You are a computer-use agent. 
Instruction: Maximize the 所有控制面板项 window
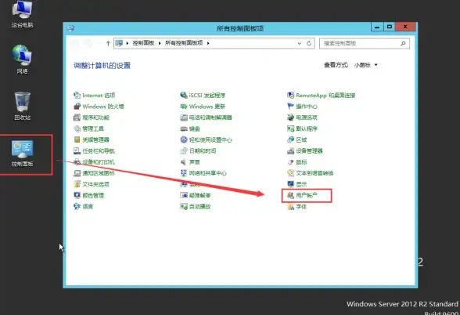pos(390,27)
